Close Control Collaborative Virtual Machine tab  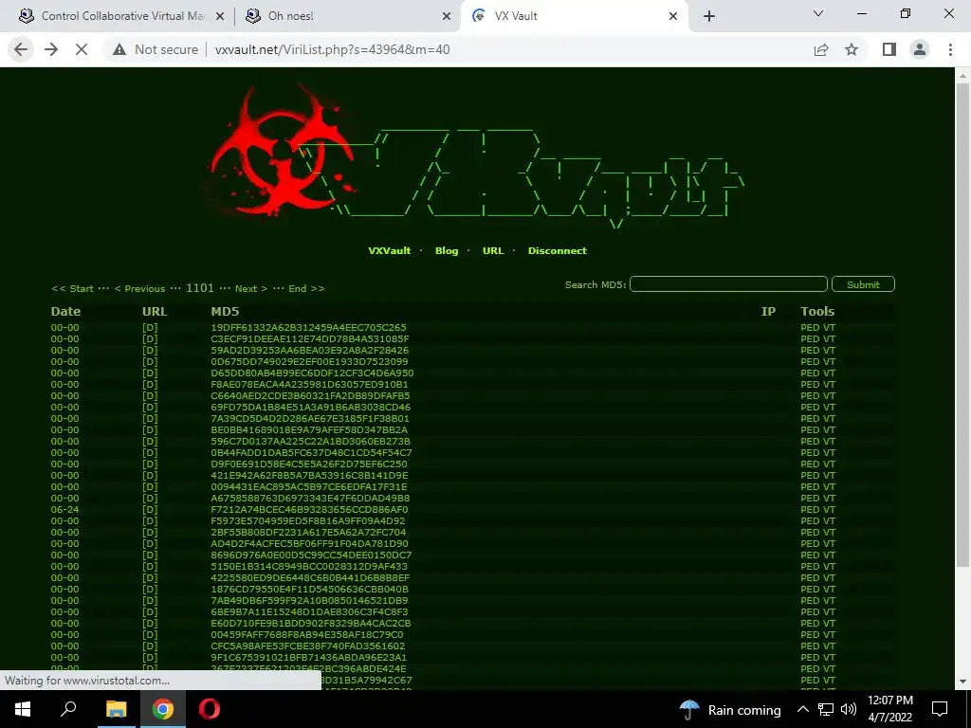tap(219, 17)
